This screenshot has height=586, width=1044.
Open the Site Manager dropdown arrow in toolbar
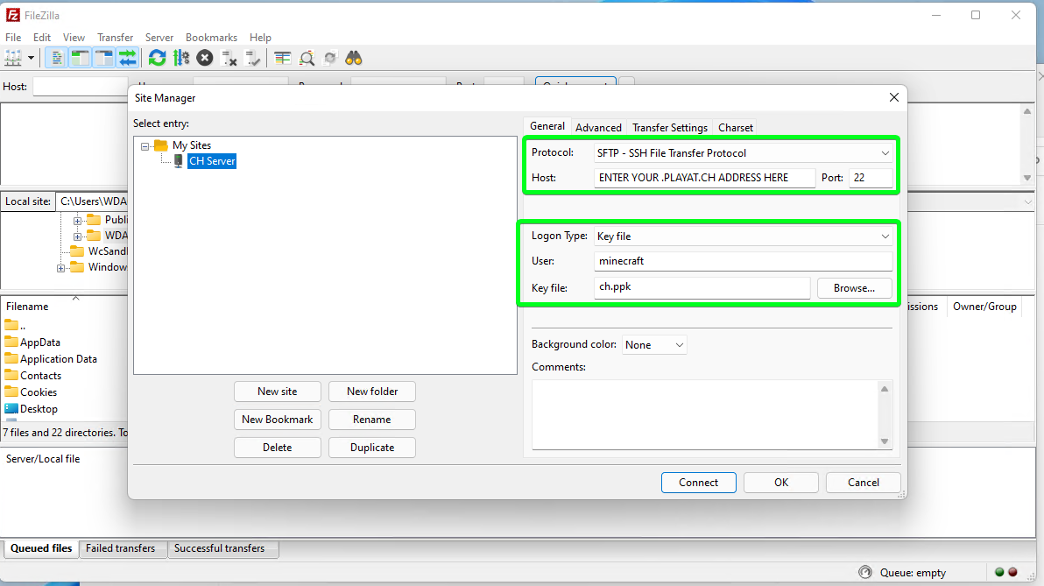[x=31, y=59]
